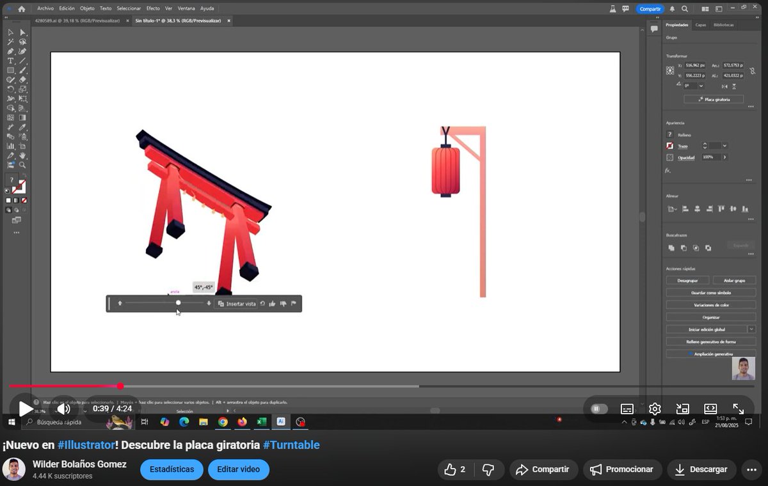Screen dimensions: 768x486
Task: Switch to the Bibliotecas tab
Action: click(724, 25)
